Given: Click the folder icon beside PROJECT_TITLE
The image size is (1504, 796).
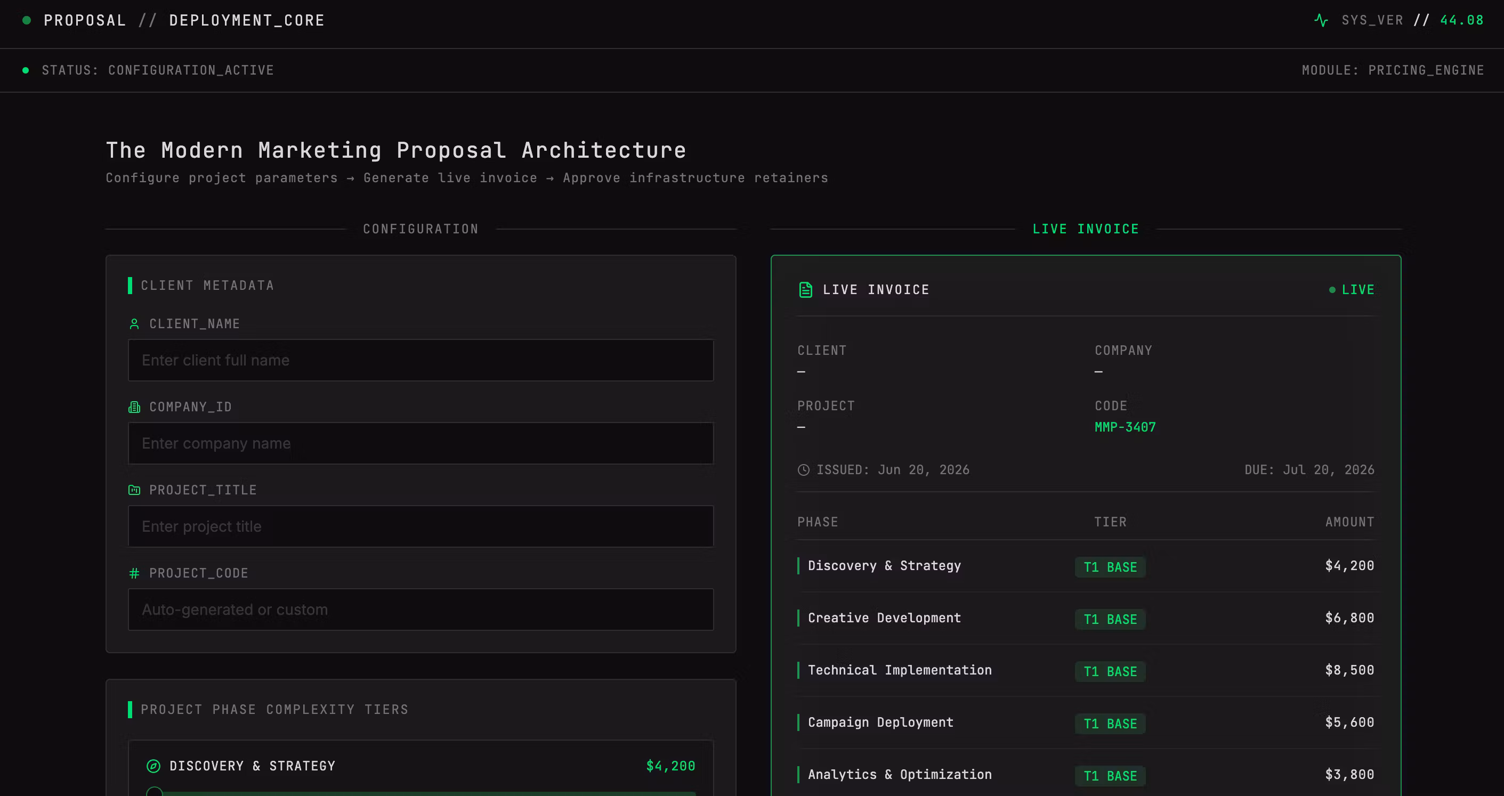Looking at the screenshot, I should tap(134, 490).
